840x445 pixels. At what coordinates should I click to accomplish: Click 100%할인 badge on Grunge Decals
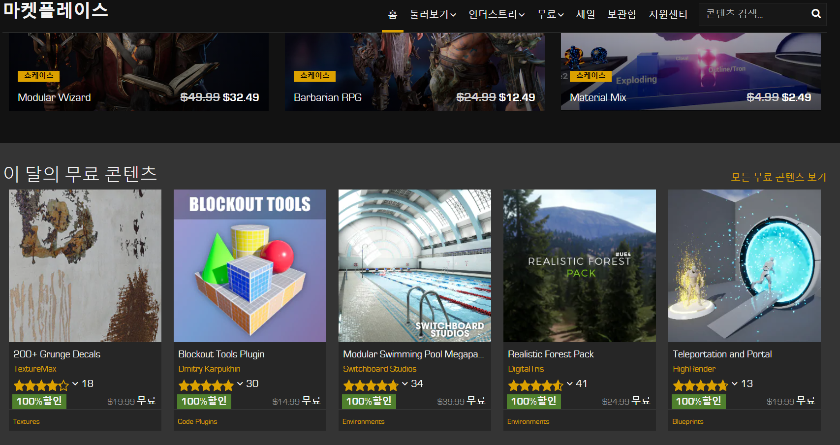click(x=39, y=401)
